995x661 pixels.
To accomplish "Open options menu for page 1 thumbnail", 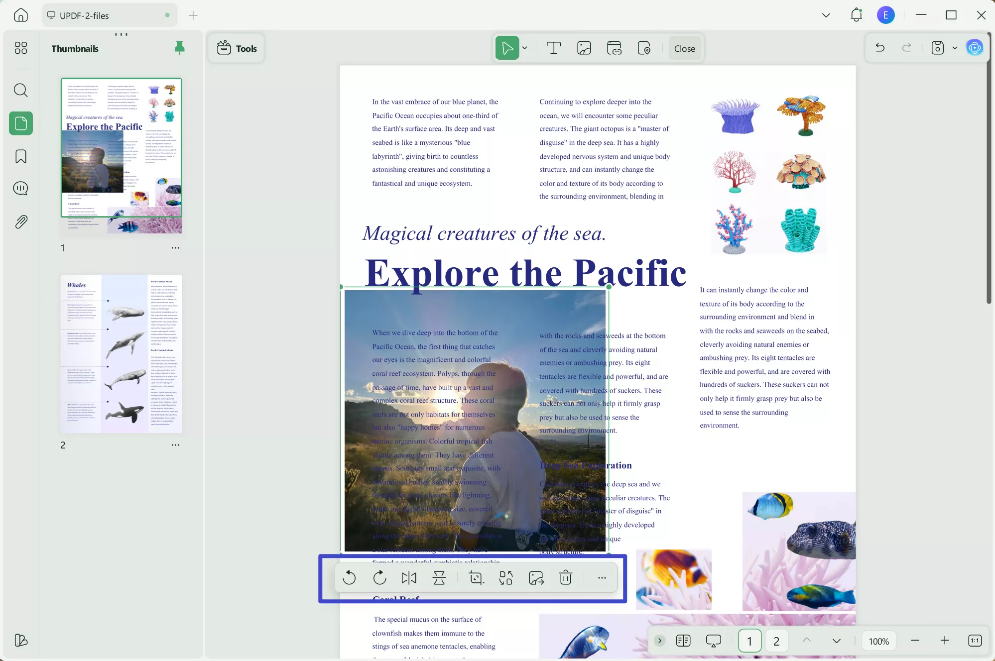I will pos(175,247).
